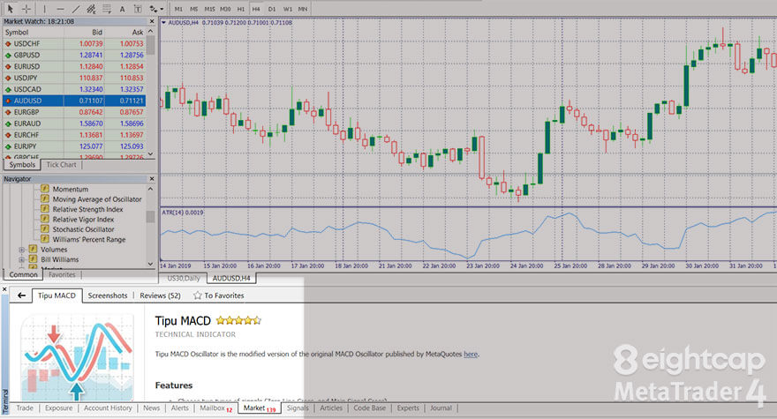Select the AUDUSD row in Market Watch
Viewport: 777px width, 419px height.
click(x=74, y=101)
